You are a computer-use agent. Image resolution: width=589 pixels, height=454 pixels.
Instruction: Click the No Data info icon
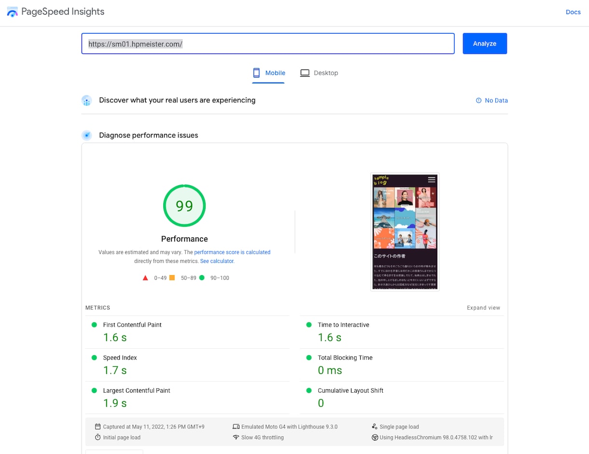click(x=479, y=100)
